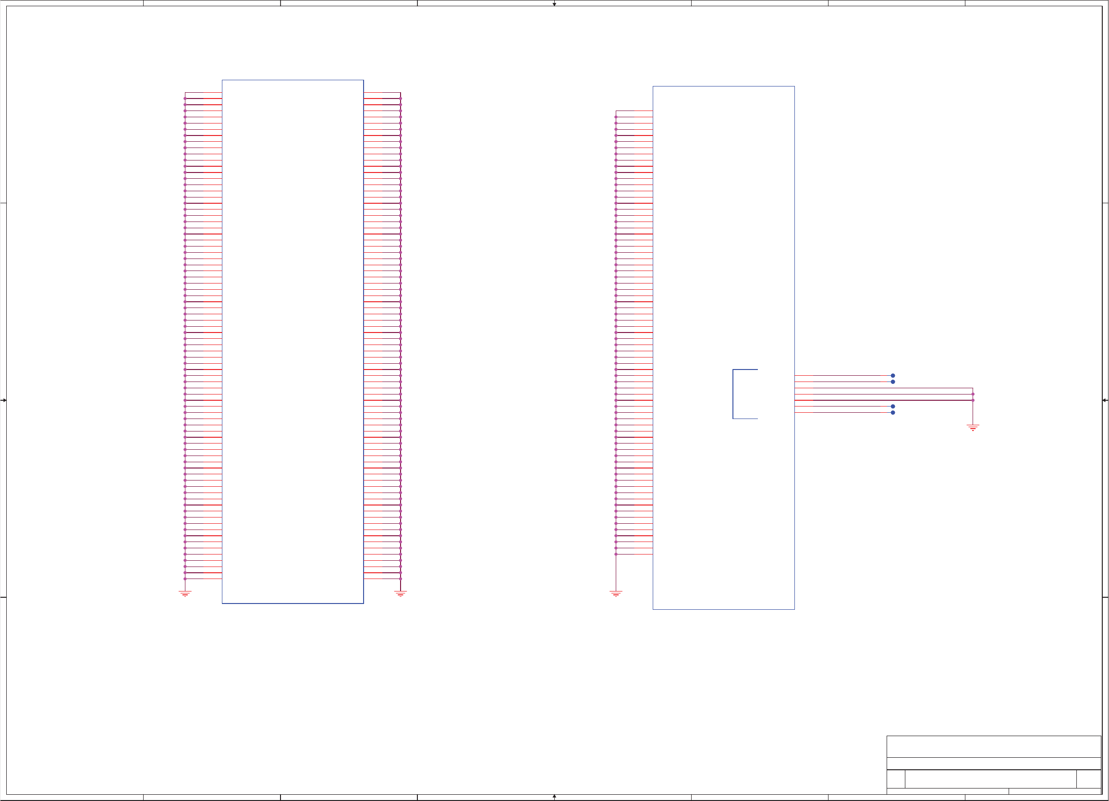The width and height of the screenshot is (1109, 801).
Task: Select the blue bracket shape inside the right component
Action: (x=734, y=394)
